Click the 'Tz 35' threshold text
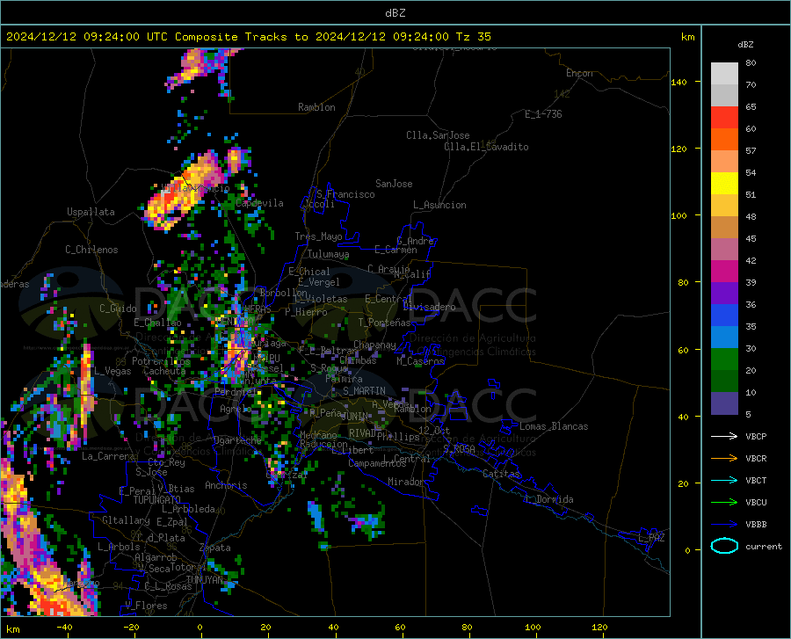791x639 pixels. [x=473, y=37]
